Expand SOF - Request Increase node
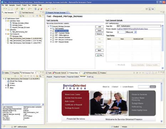This screenshot has height=129, width=166. point(51,37)
